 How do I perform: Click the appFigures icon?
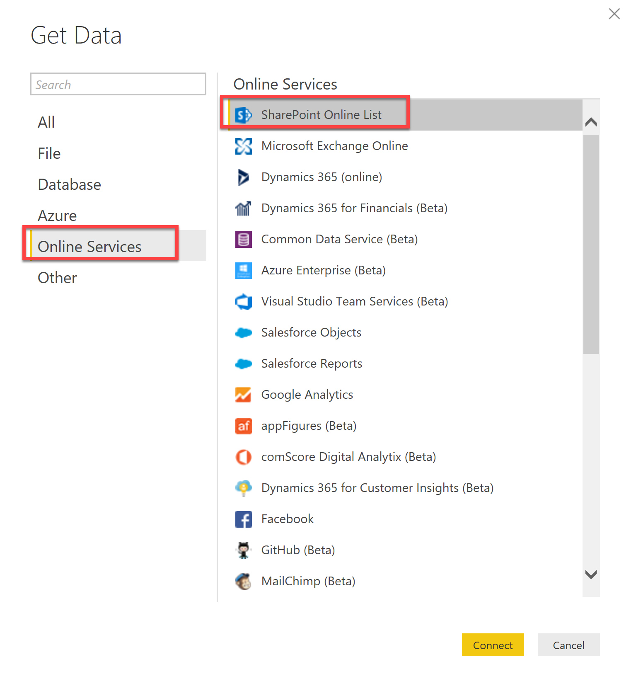pyautogui.click(x=243, y=426)
